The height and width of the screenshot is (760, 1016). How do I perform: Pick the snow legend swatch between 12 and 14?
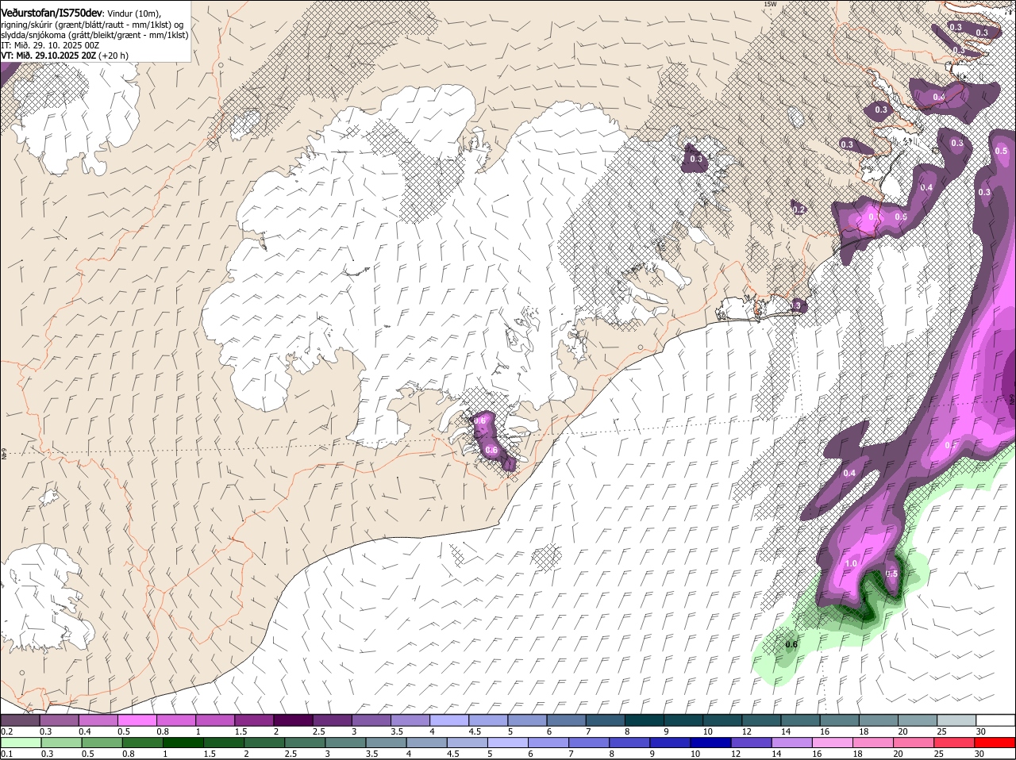pyautogui.click(x=761, y=720)
